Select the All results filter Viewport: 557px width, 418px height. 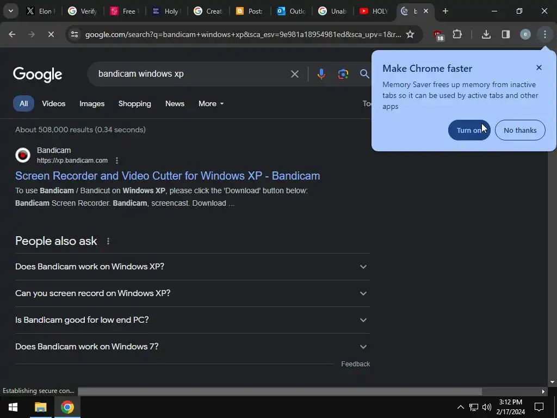click(23, 103)
